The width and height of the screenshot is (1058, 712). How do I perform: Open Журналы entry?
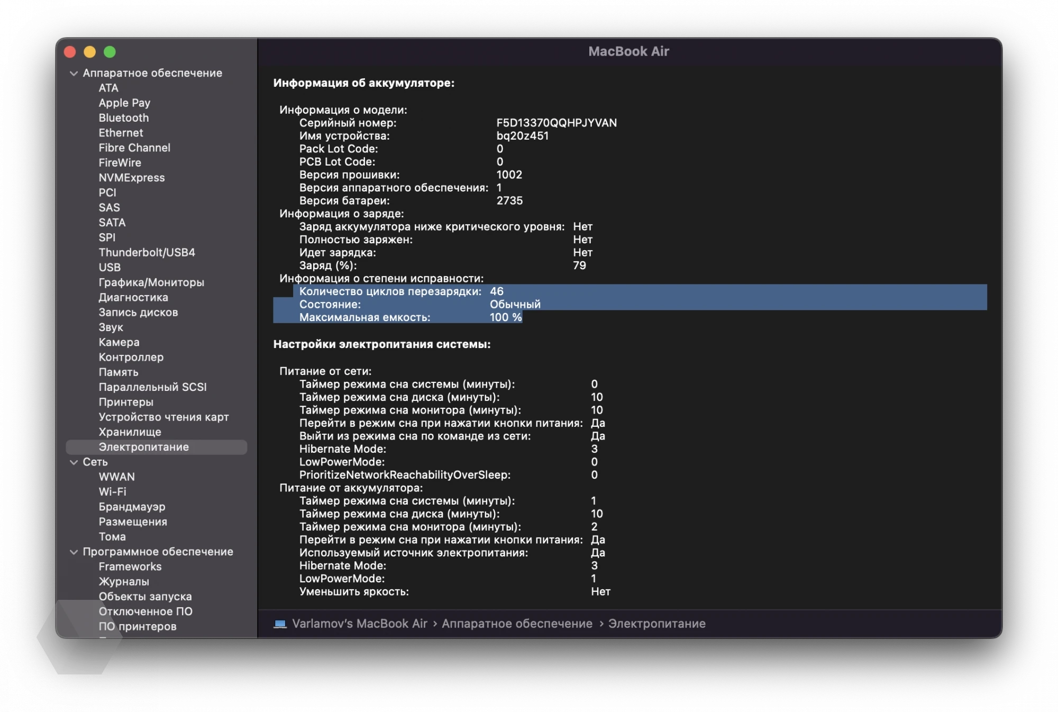[x=124, y=581]
